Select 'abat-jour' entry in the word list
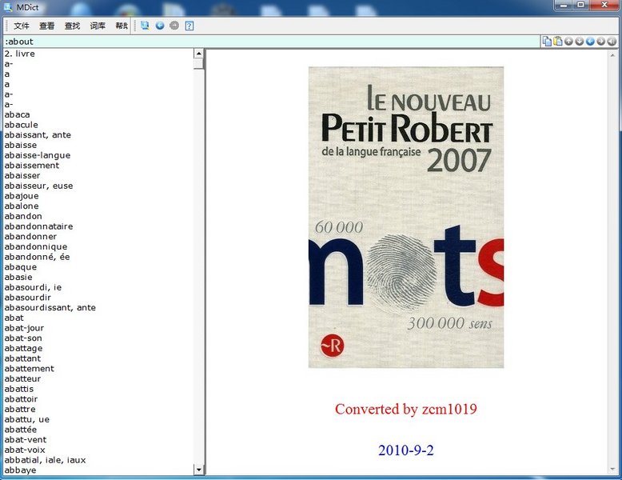622x480 pixels. (24, 328)
